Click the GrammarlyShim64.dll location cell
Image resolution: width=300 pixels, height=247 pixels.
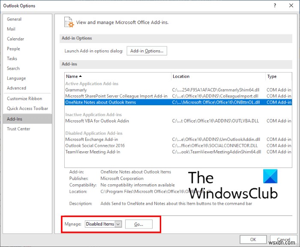coord(216,90)
